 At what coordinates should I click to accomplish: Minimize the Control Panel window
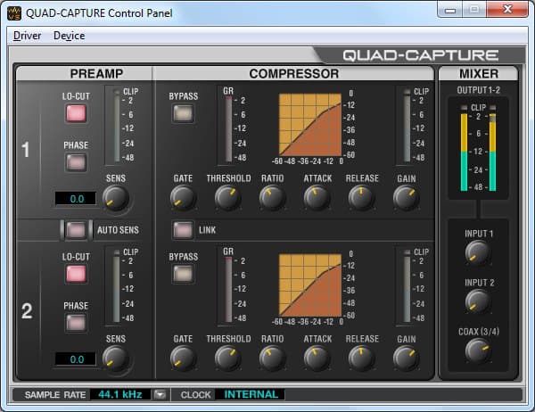449,10
